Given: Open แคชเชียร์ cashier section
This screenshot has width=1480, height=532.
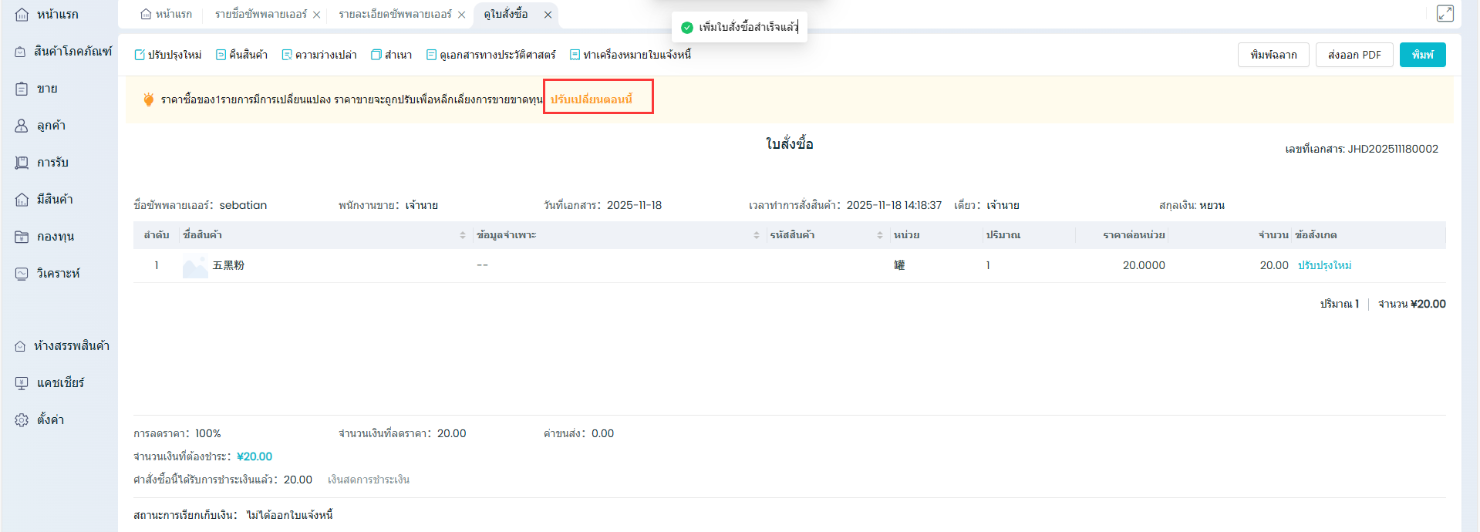Looking at the screenshot, I should [60, 383].
